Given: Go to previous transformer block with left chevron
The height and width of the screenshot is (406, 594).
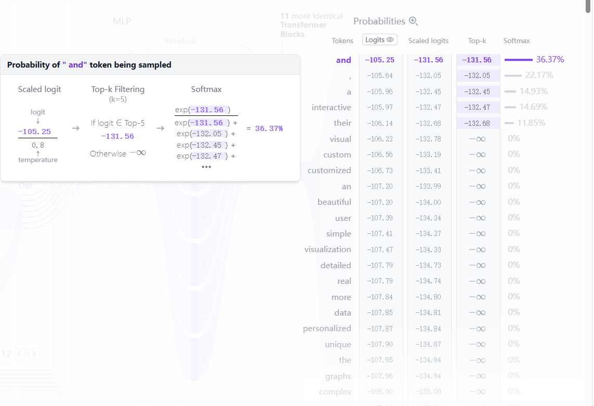Looking at the screenshot, I should (x=20, y=354).
